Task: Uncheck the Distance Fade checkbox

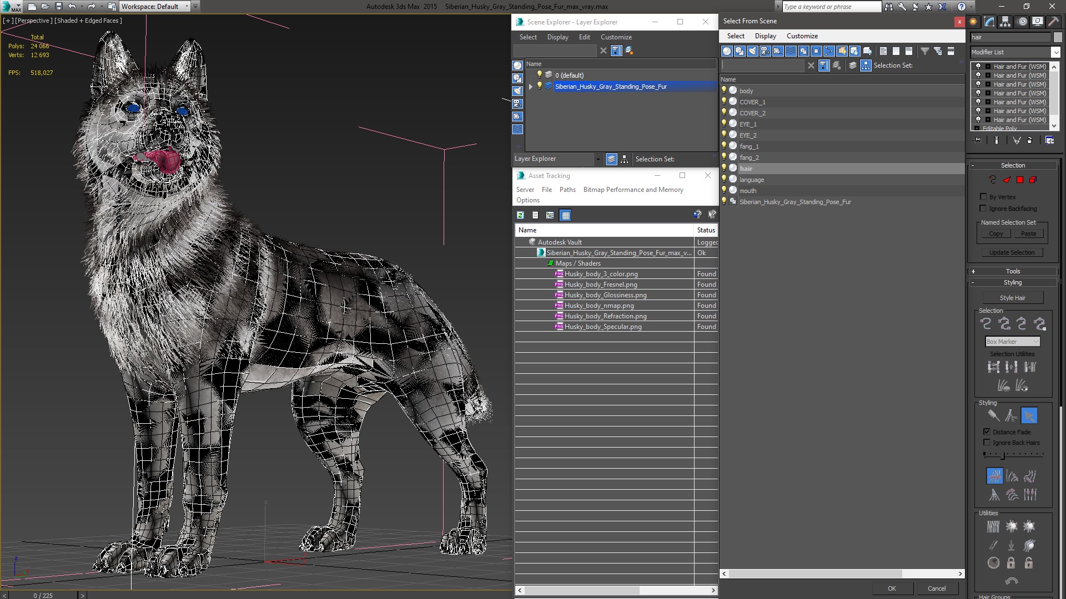Action: [x=987, y=432]
